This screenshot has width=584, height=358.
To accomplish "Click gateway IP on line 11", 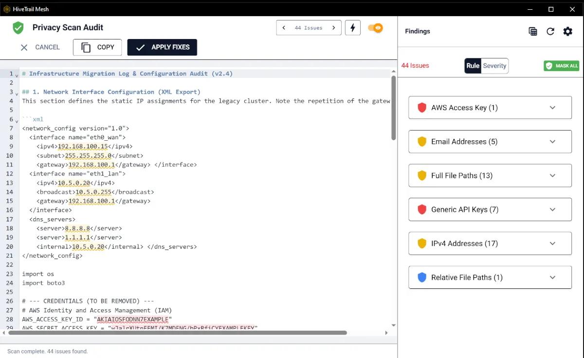I will coord(91,165).
